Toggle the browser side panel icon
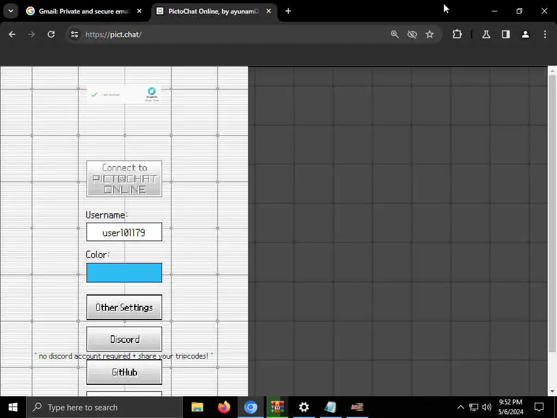557x418 pixels. 506,34
